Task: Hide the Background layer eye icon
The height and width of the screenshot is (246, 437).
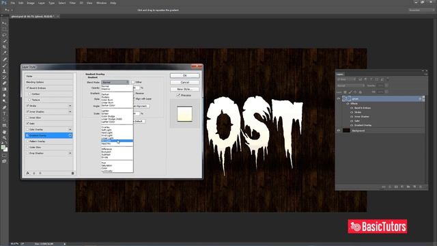Action: [x=339, y=131]
